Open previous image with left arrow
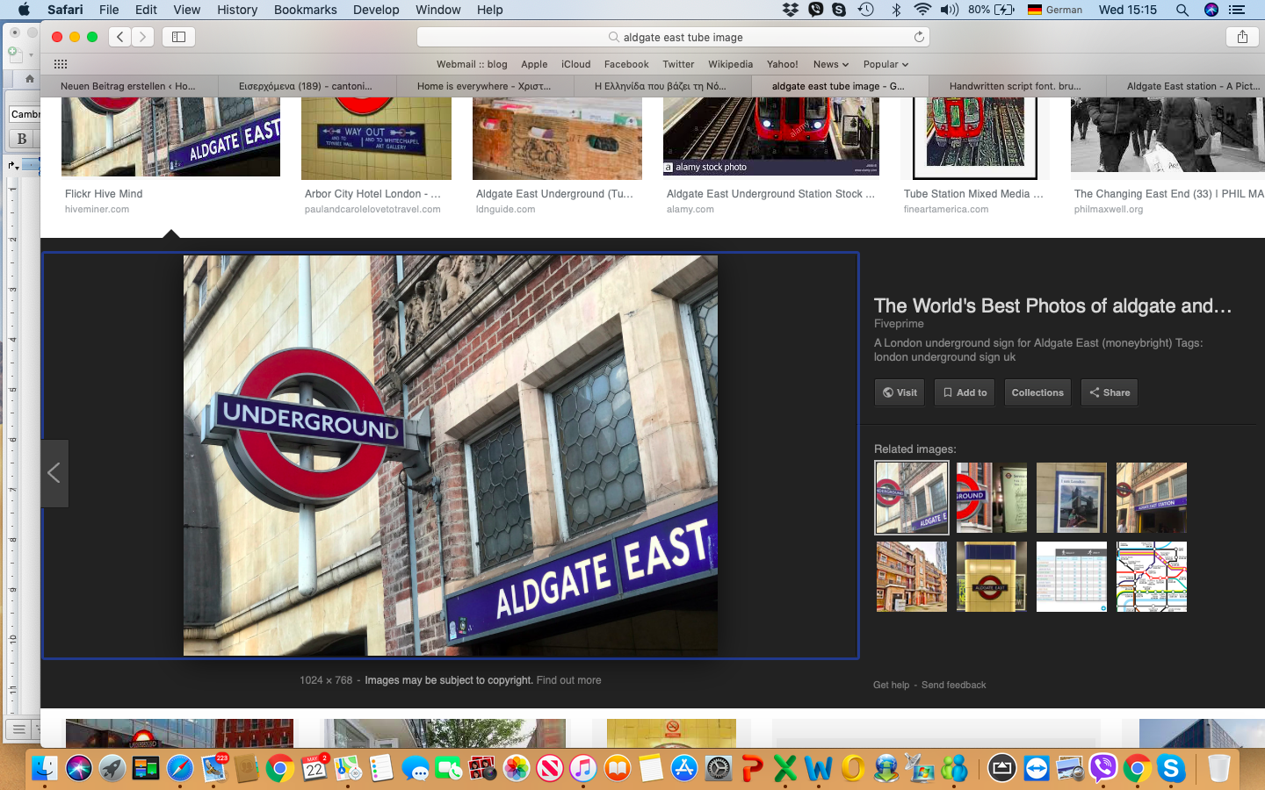The width and height of the screenshot is (1265, 790). tap(54, 473)
